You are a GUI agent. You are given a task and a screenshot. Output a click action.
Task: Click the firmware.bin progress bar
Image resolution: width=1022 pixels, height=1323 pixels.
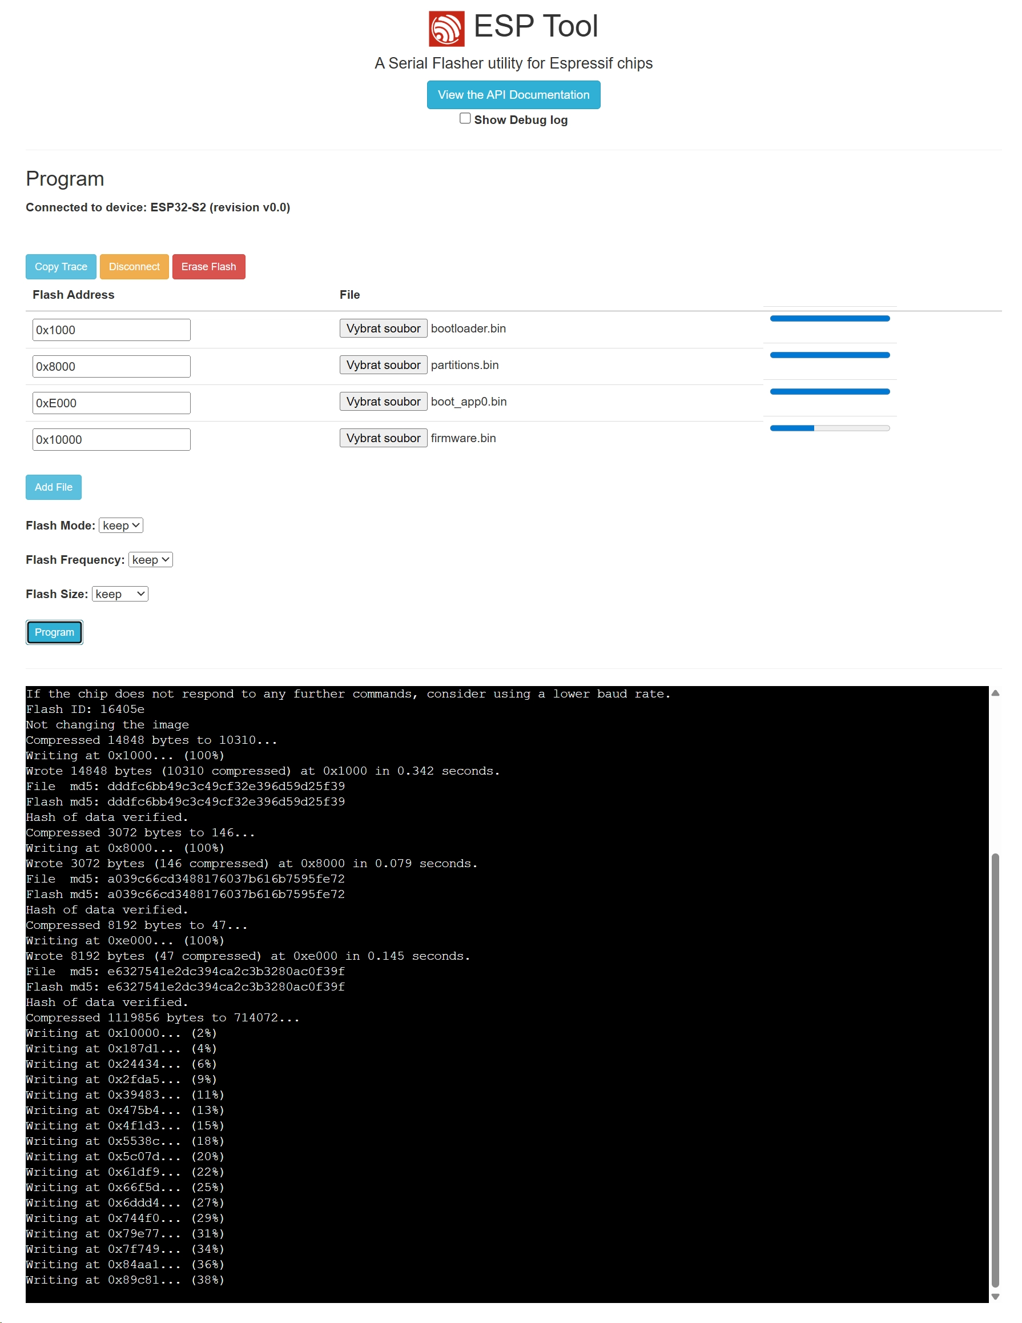click(829, 428)
